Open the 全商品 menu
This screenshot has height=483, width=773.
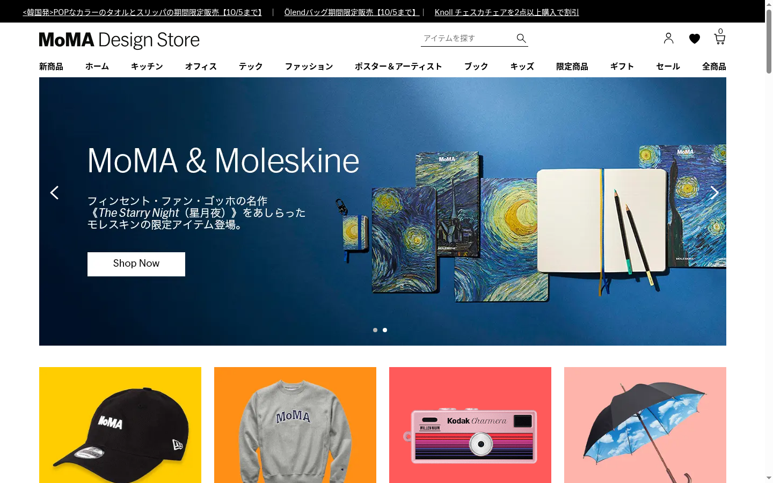[714, 67]
